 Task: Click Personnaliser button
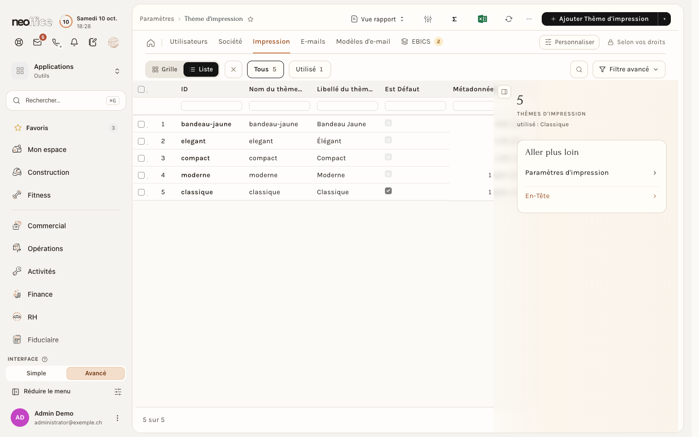(569, 42)
